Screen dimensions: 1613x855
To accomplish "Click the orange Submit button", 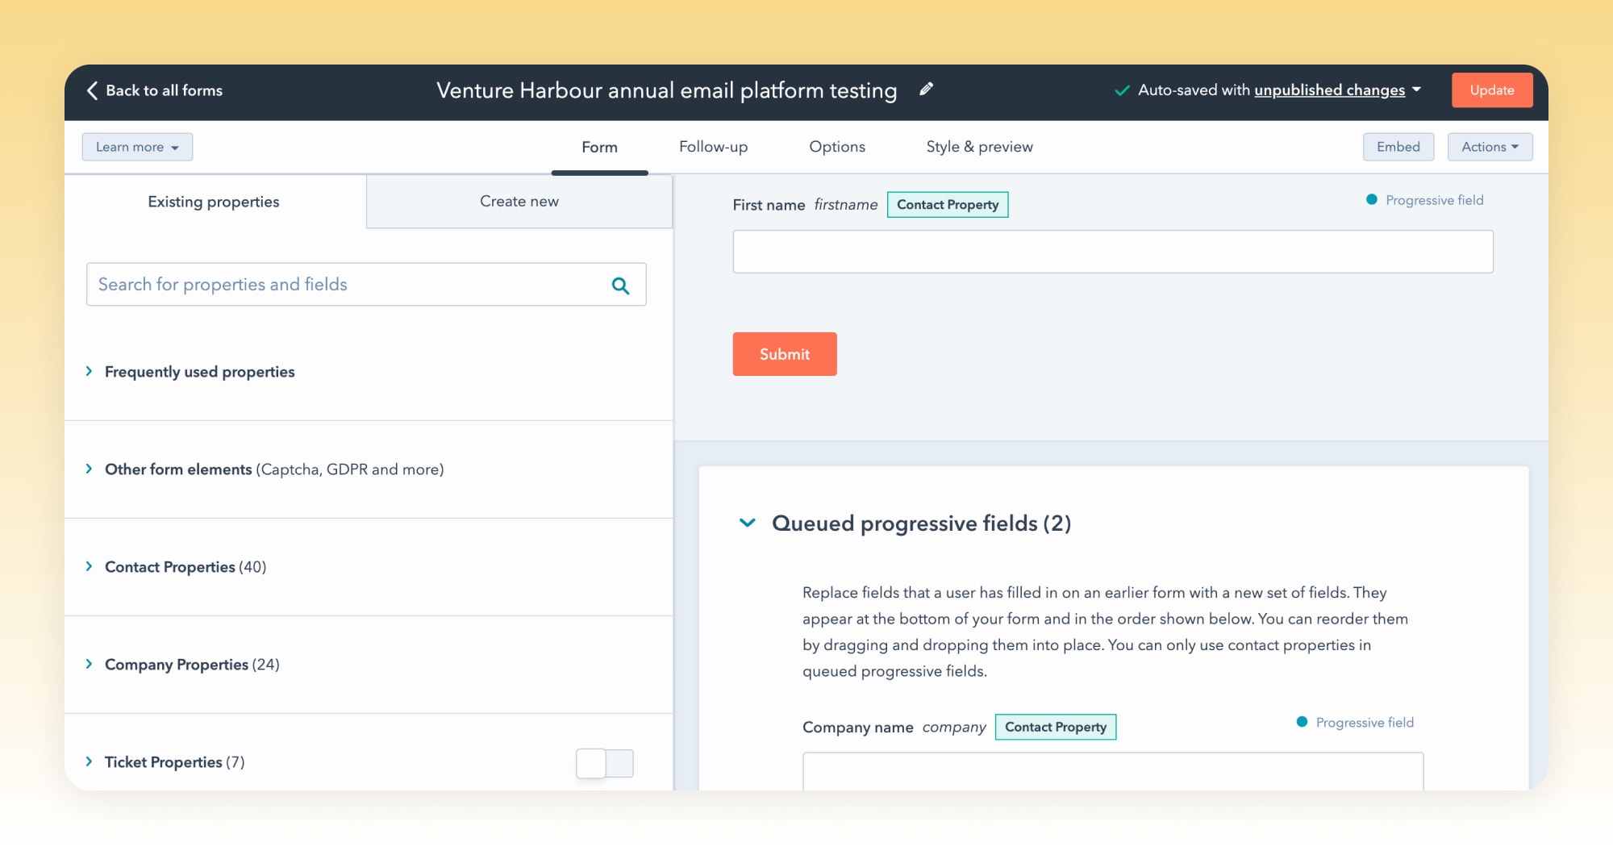I will click(785, 354).
